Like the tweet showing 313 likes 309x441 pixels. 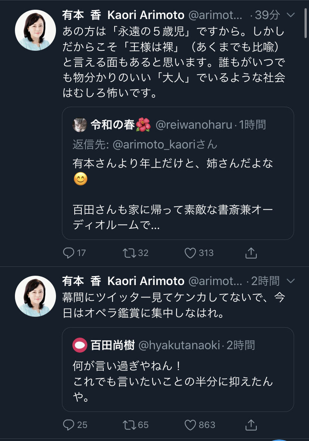click(x=191, y=253)
